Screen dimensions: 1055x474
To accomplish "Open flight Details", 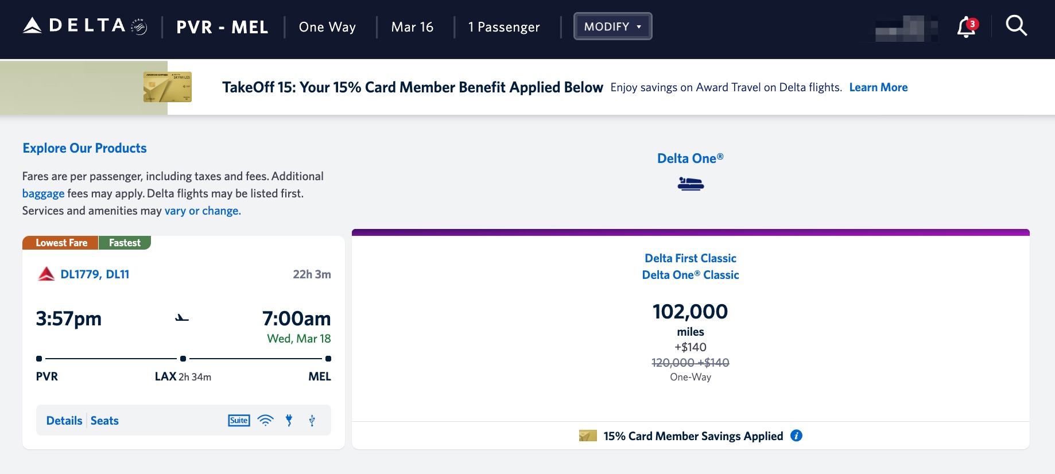I will click(x=64, y=421).
